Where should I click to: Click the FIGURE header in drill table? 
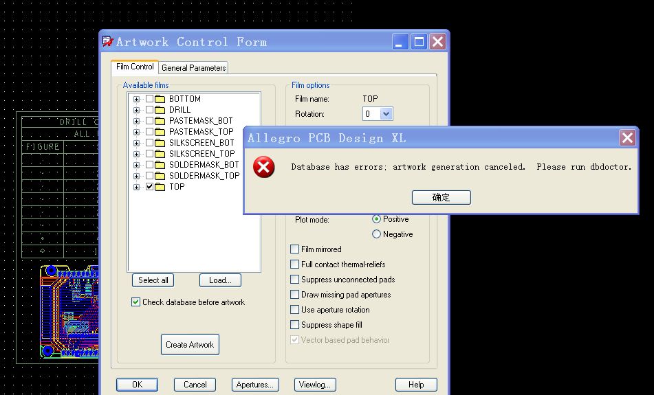click(43, 147)
